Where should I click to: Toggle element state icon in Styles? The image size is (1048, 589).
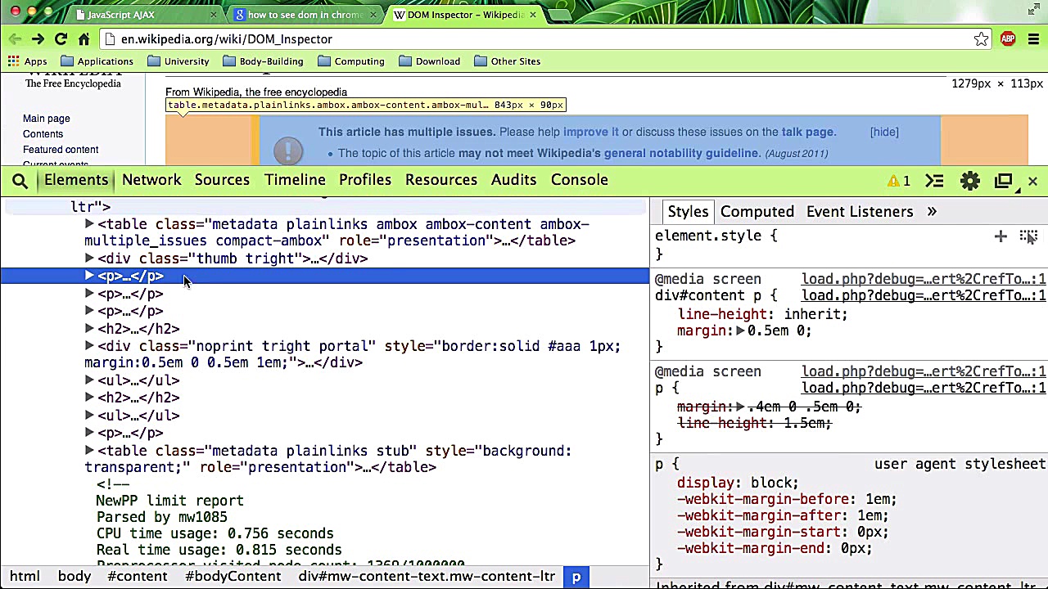pos(1028,236)
